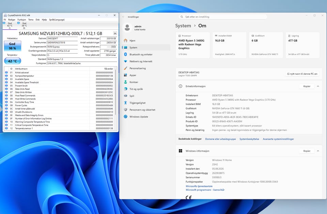Click the Råverdier column header
Viewport: 327px width, 214px height.
(x=102, y=69)
